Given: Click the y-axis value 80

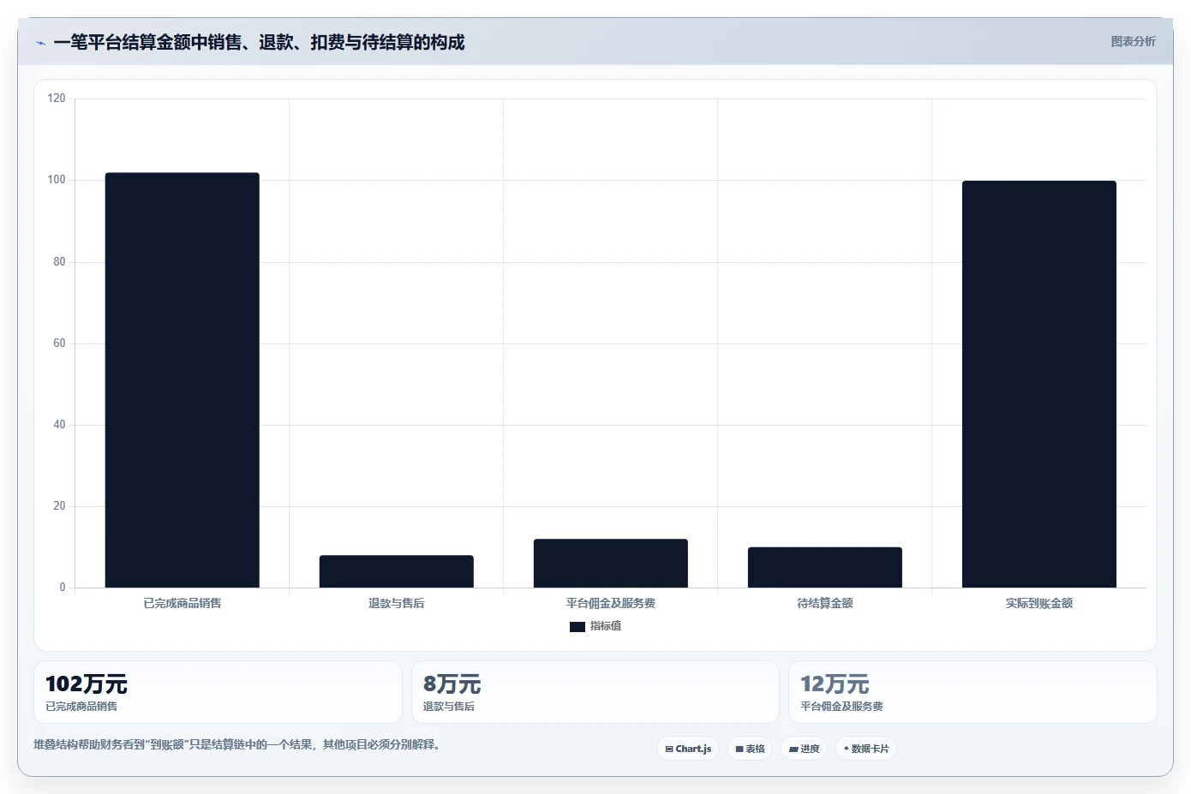Looking at the screenshot, I should point(59,262).
